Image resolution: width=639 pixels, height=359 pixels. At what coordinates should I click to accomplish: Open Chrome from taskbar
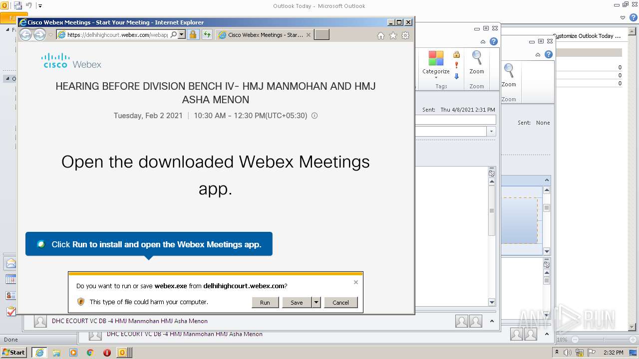[90, 353]
